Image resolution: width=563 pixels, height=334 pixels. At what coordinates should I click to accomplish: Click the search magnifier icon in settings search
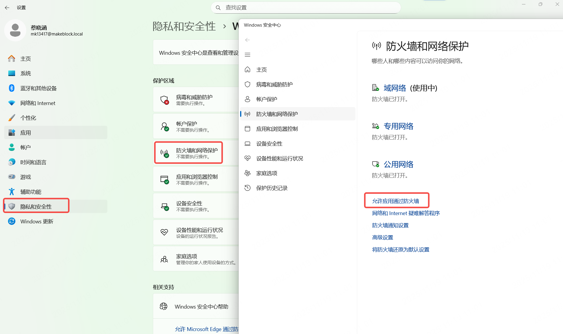tap(218, 8)
